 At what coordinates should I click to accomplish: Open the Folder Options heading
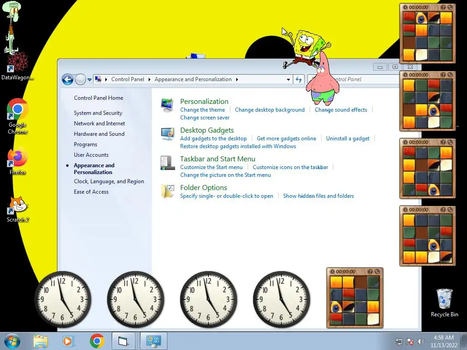(204, 187)
